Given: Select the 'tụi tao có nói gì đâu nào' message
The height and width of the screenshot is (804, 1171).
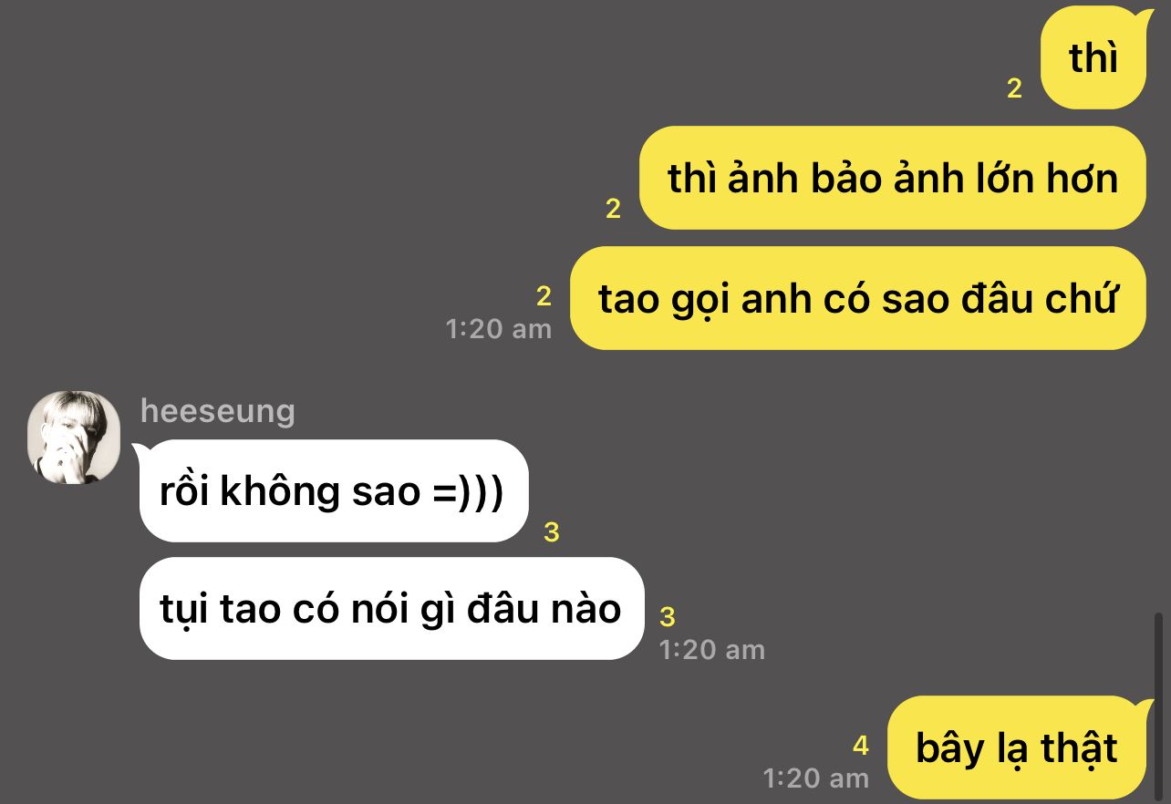Looking at the screenshot, I should (x=391, y=609).
